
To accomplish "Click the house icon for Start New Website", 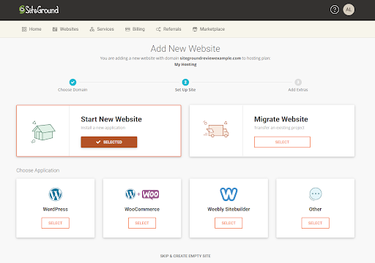I will tap(43, 131).
